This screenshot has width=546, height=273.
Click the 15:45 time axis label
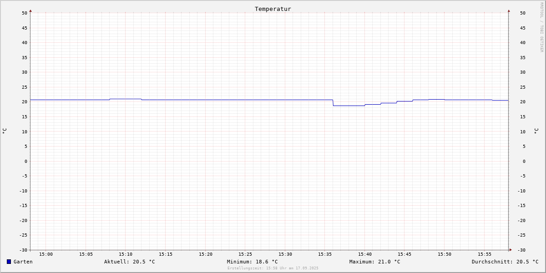click(405, 254)
